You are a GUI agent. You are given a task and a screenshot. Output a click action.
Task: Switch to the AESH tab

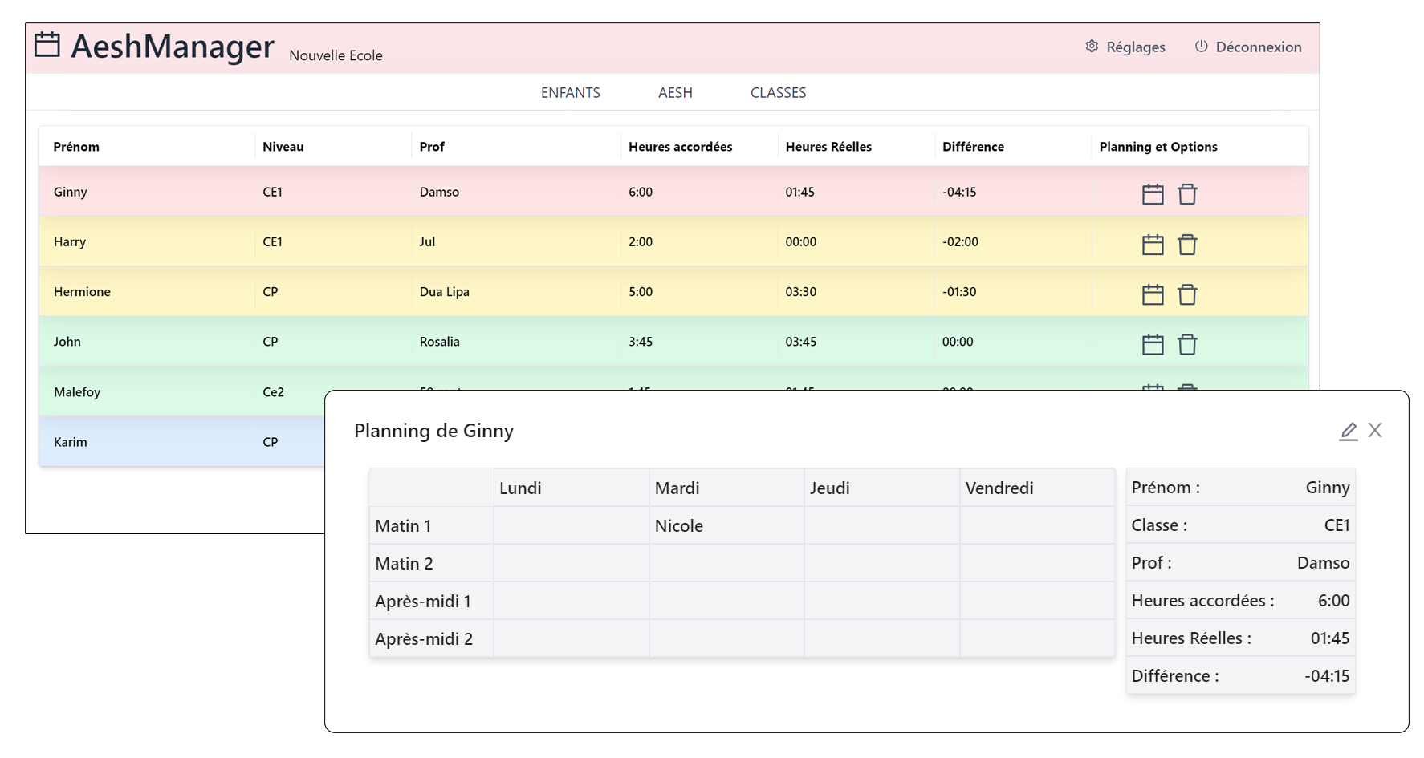[674, 93]
